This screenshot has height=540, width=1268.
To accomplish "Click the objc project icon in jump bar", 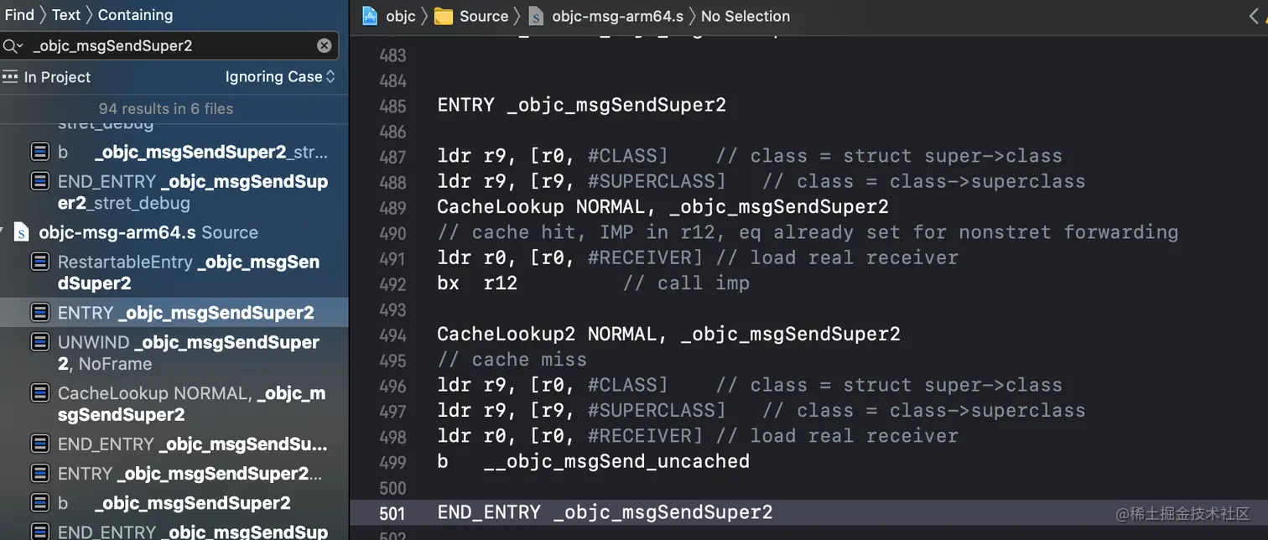I will 370,16.
